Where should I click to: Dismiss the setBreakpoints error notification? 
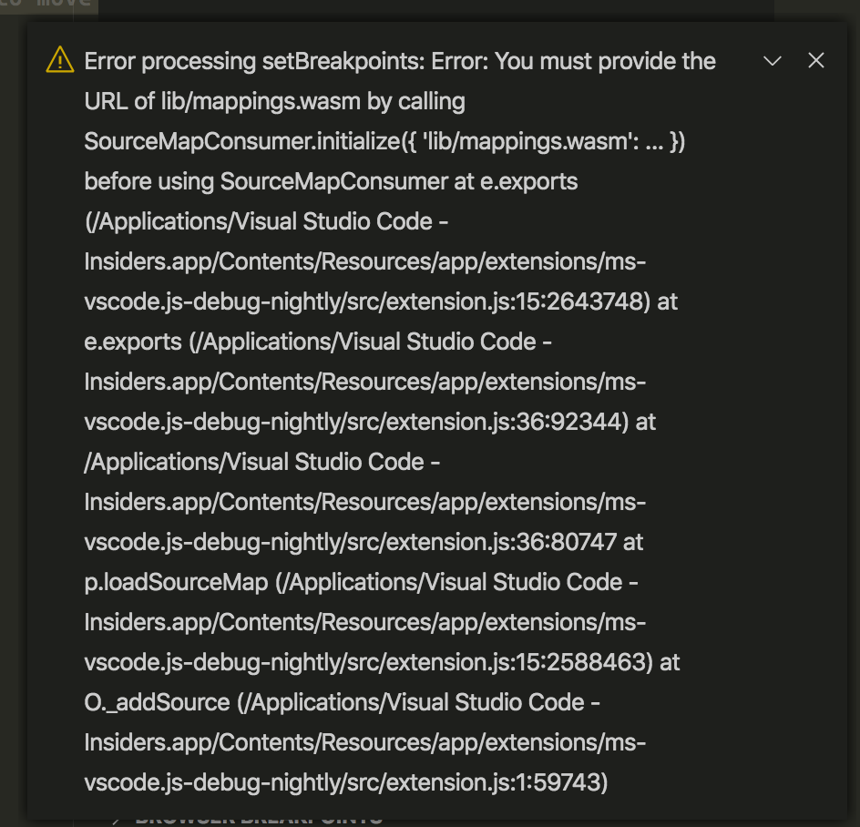(x=815, y=60)
